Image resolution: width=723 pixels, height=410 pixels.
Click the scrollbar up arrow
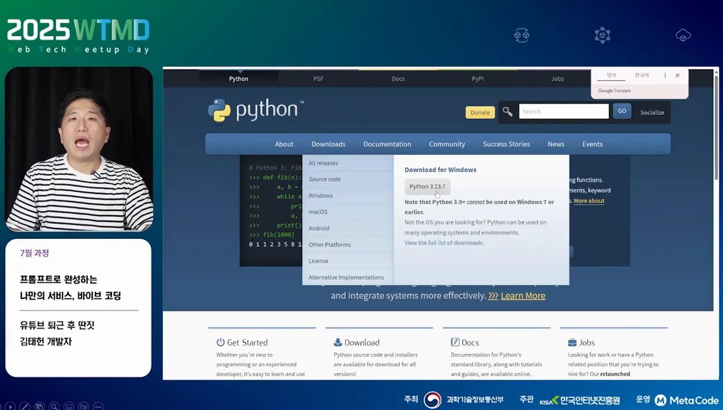tap(717, 72)
